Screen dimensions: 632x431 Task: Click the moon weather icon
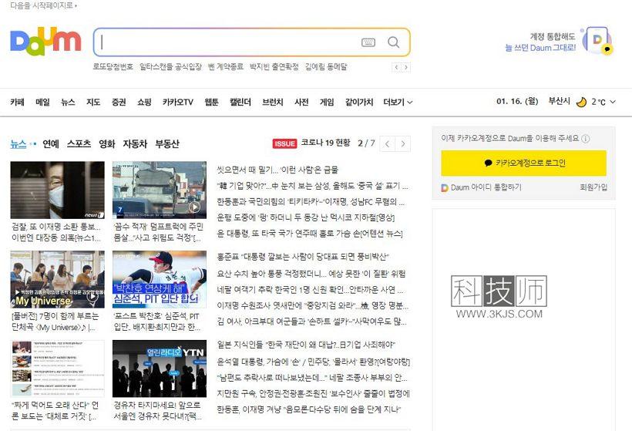581,102
